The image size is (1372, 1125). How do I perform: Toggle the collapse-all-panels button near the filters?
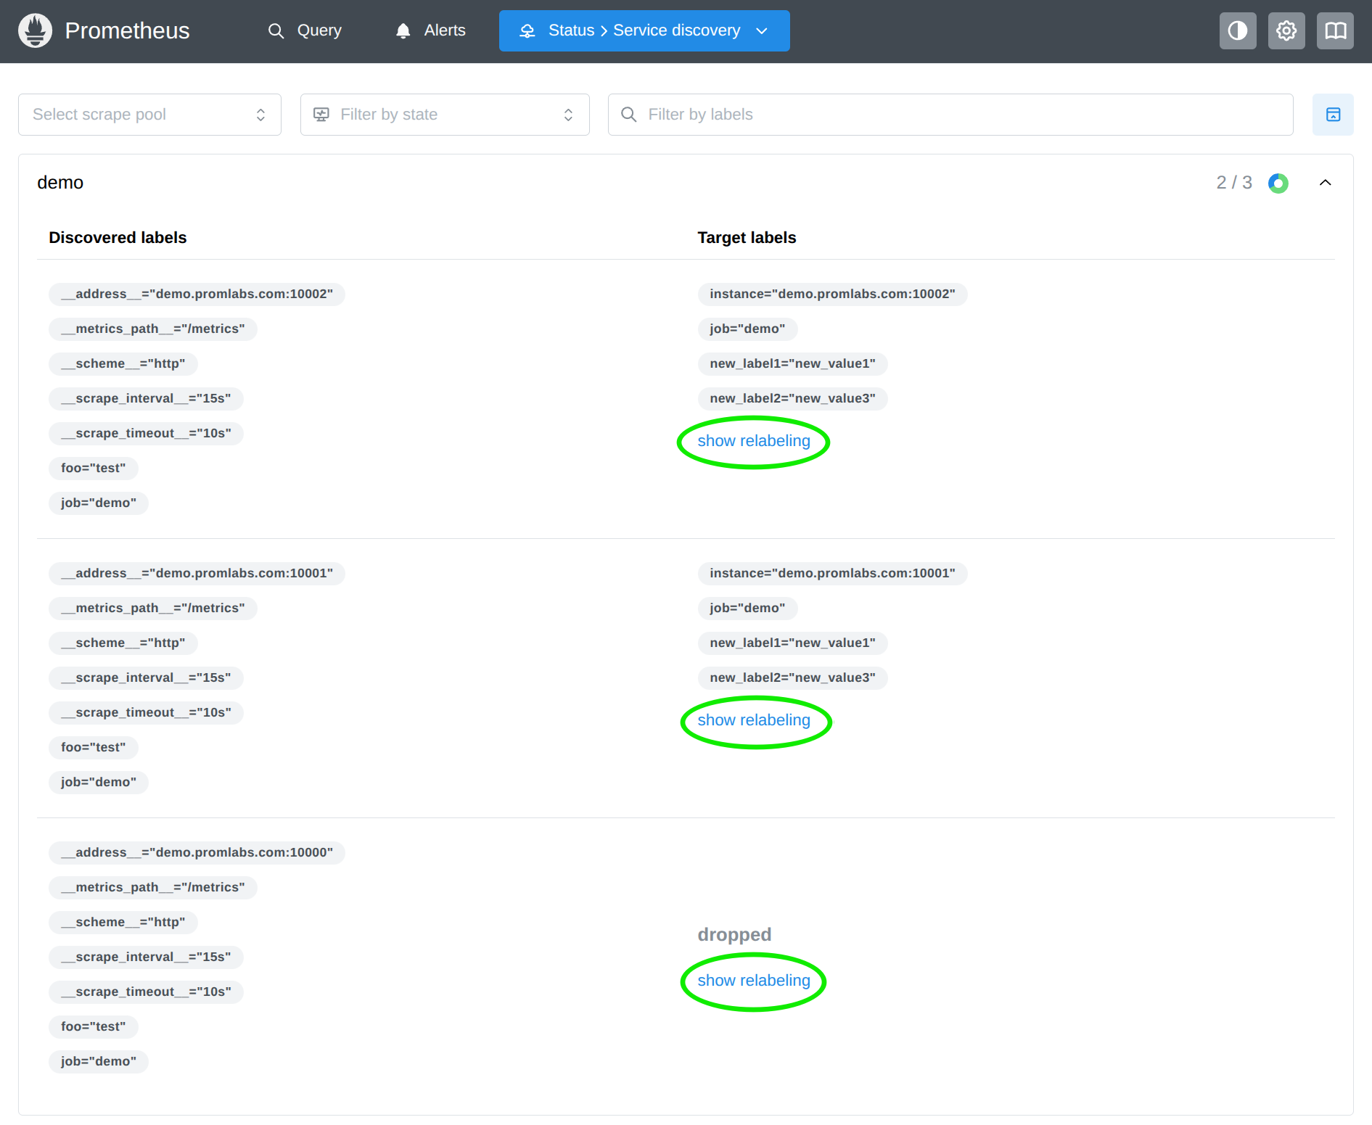(1333, 114)
